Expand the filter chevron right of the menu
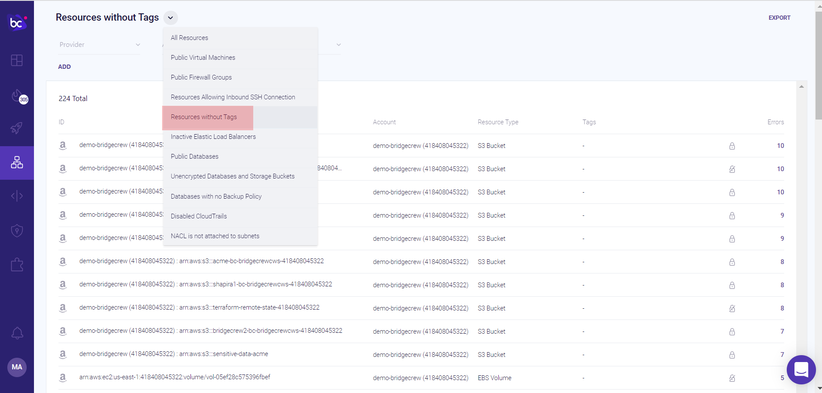 tap(339, 45)
